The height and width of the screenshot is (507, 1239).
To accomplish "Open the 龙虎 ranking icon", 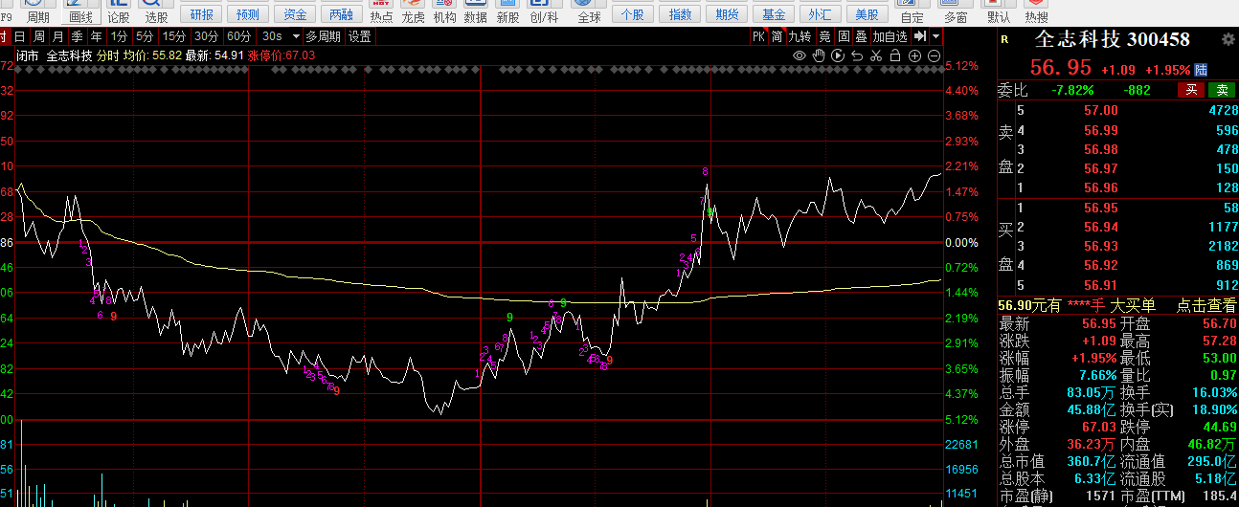I will [x=413, y=11].
